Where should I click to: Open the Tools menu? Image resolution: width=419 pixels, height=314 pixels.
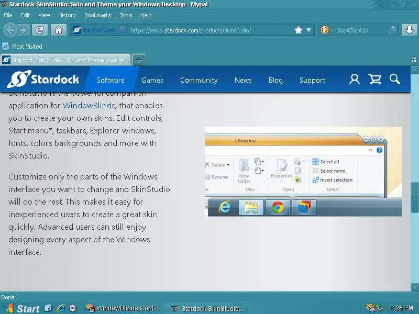coord(126,15)
